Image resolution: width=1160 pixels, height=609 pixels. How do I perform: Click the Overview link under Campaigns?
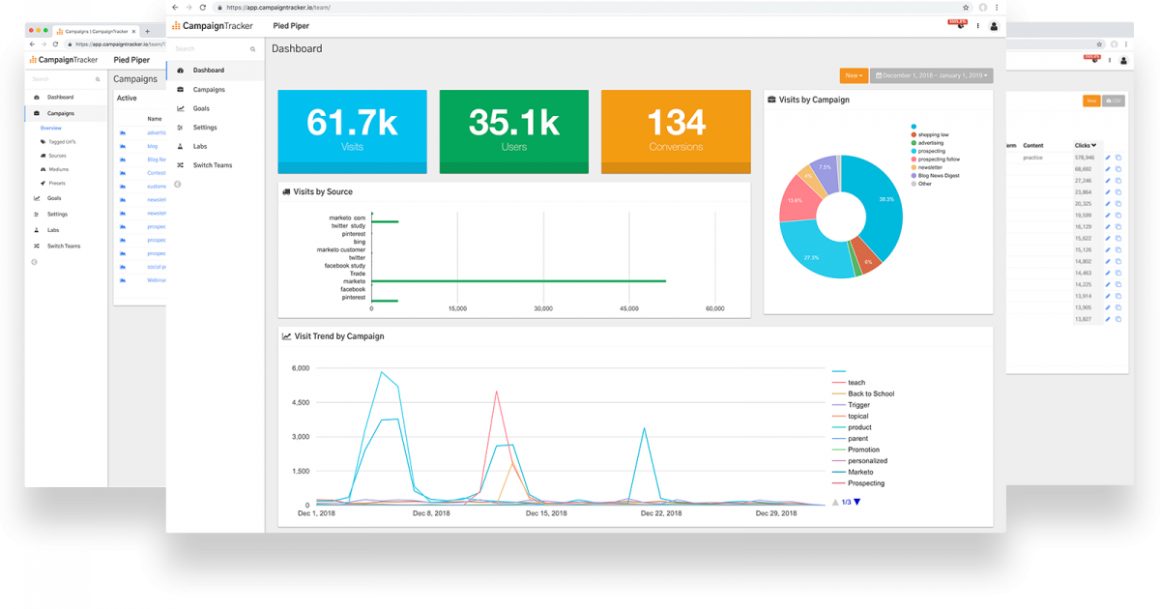tap(50, 128)
